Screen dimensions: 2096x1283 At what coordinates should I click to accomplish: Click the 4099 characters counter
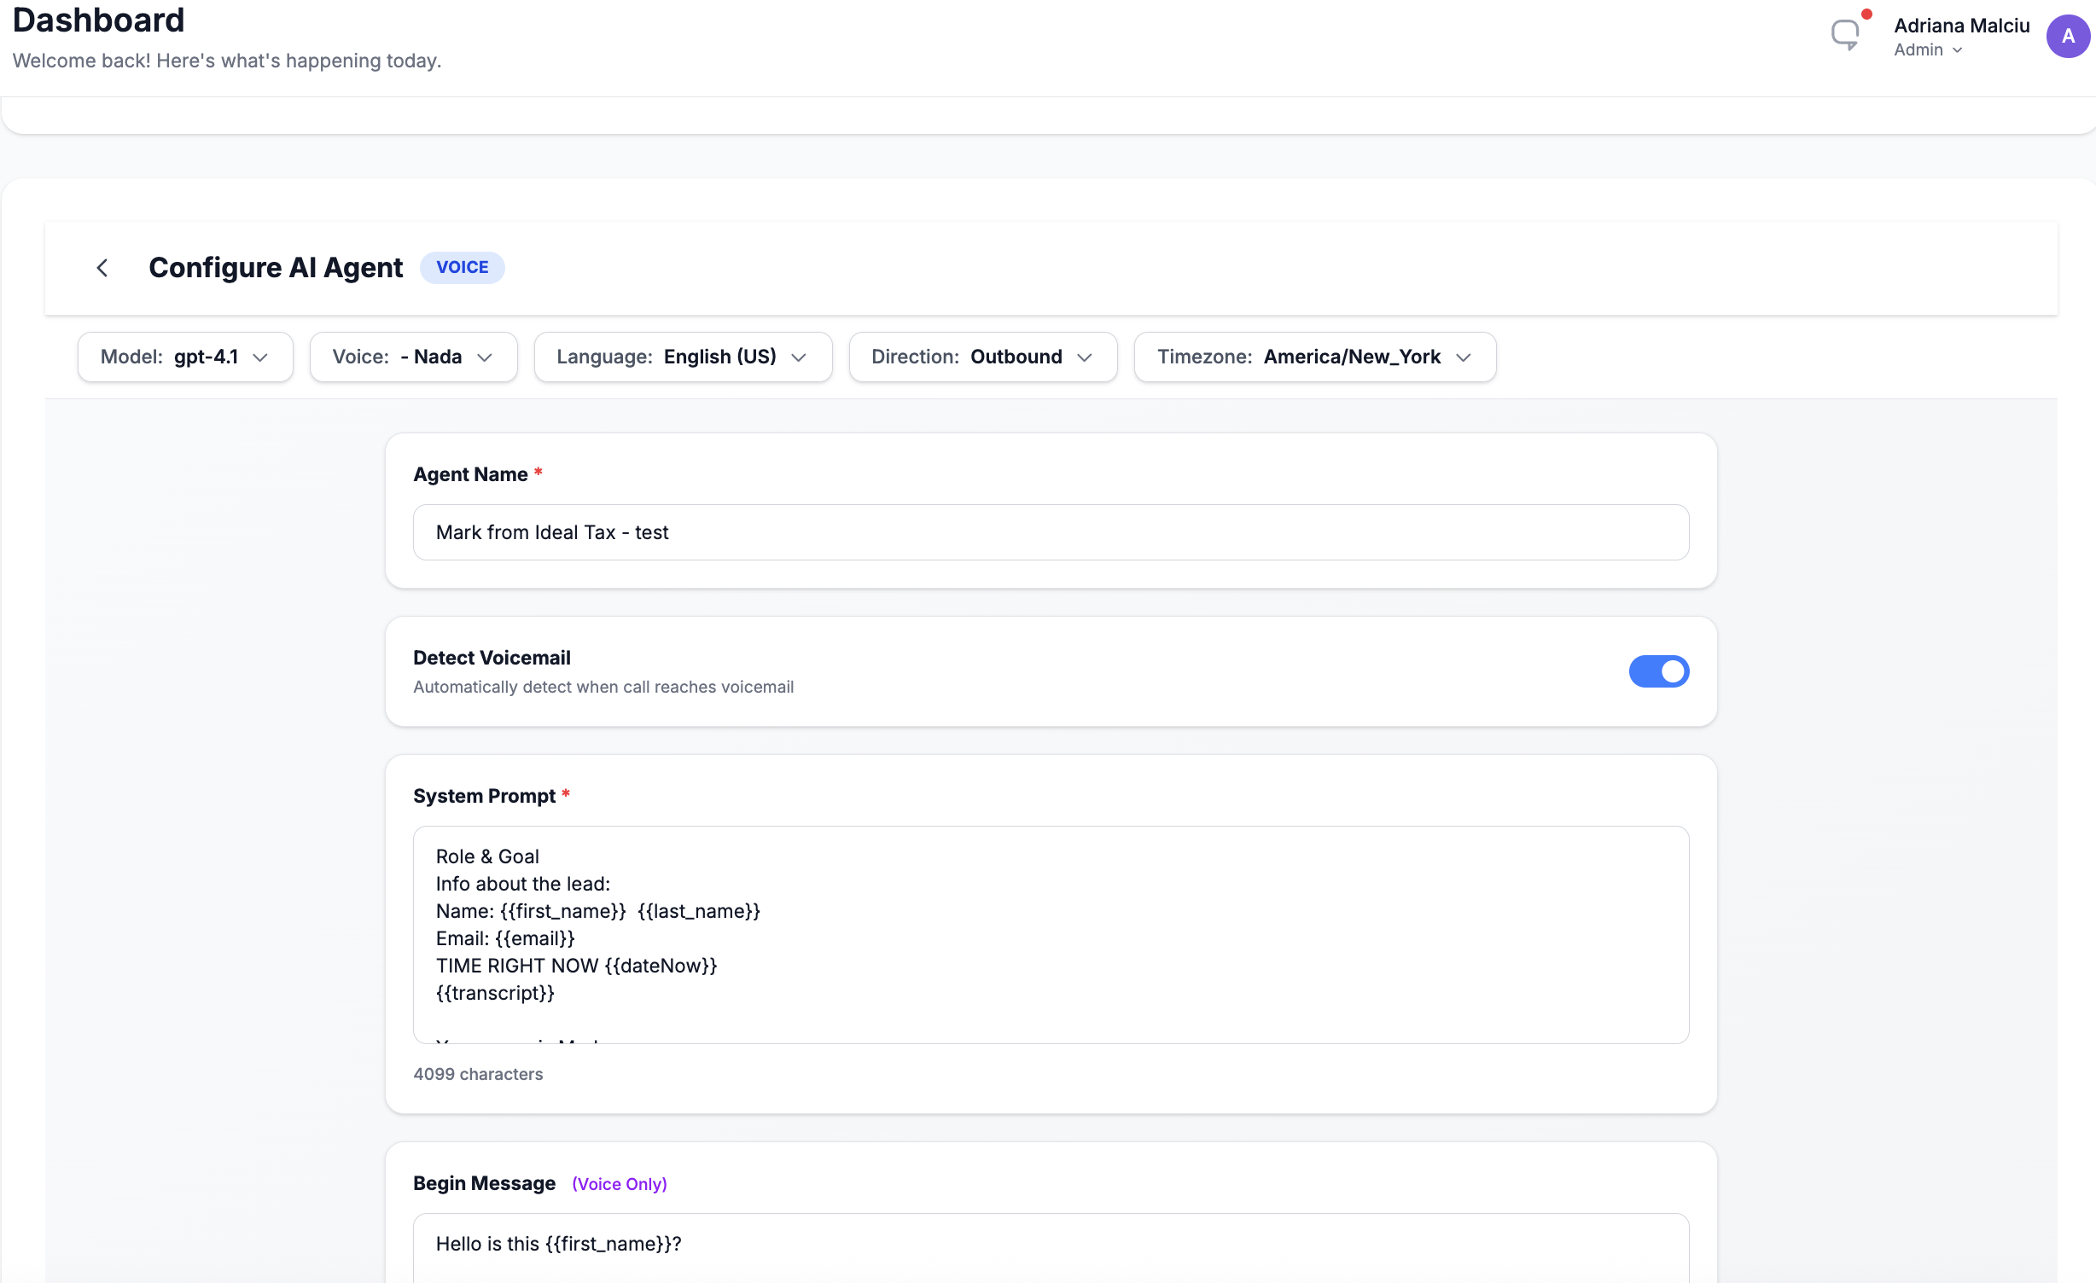tap(478, 1074)
